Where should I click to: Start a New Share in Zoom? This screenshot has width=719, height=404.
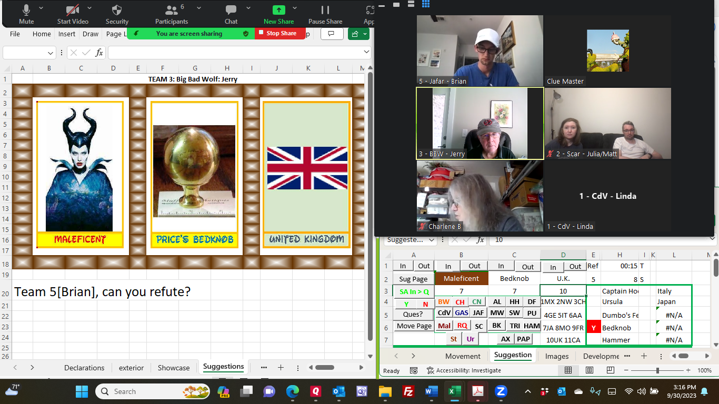click(x=278, y=14)
